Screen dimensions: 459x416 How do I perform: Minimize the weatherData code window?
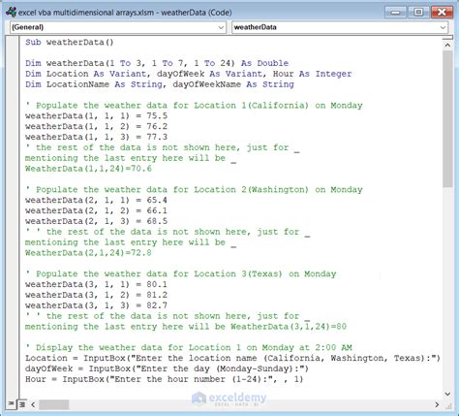[395, 13]
